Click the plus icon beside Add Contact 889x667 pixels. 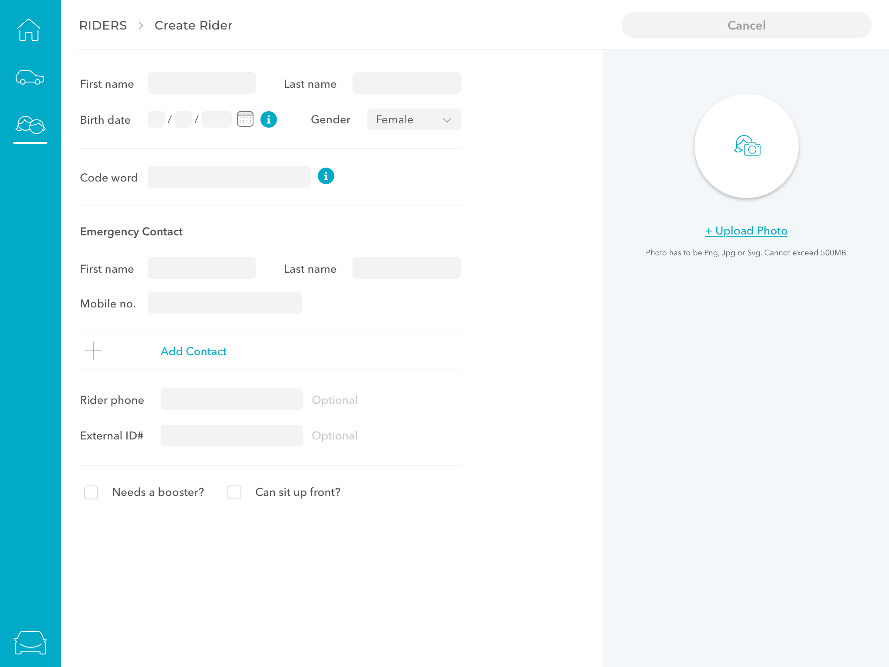pos(93,351)
